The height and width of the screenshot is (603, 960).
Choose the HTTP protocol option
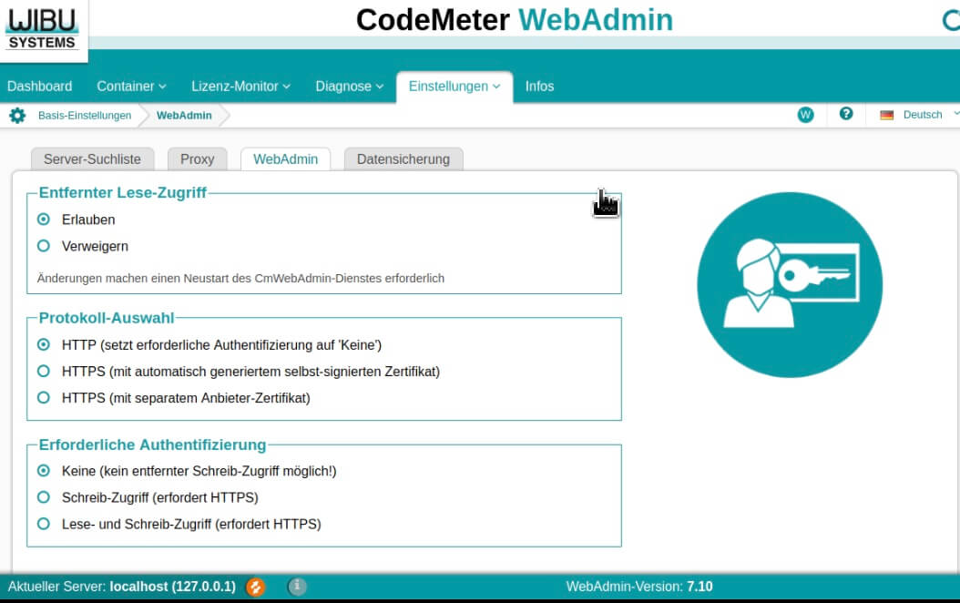click(x=44, y=344)
